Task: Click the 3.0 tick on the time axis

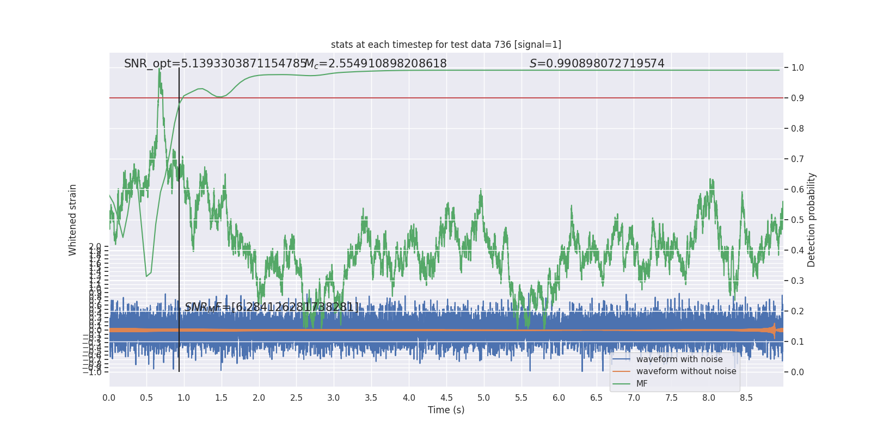Action: pyautogui.click(x=334, y=398)
